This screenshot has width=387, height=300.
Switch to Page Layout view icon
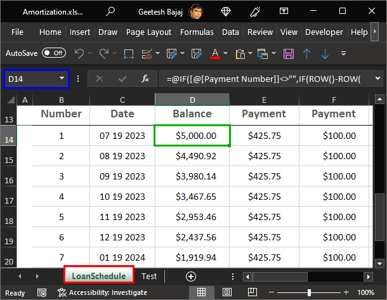click(227, 292)
